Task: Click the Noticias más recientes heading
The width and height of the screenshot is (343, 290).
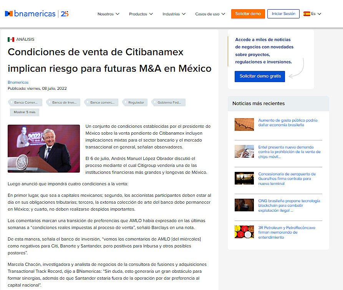Action: (258, 103)
